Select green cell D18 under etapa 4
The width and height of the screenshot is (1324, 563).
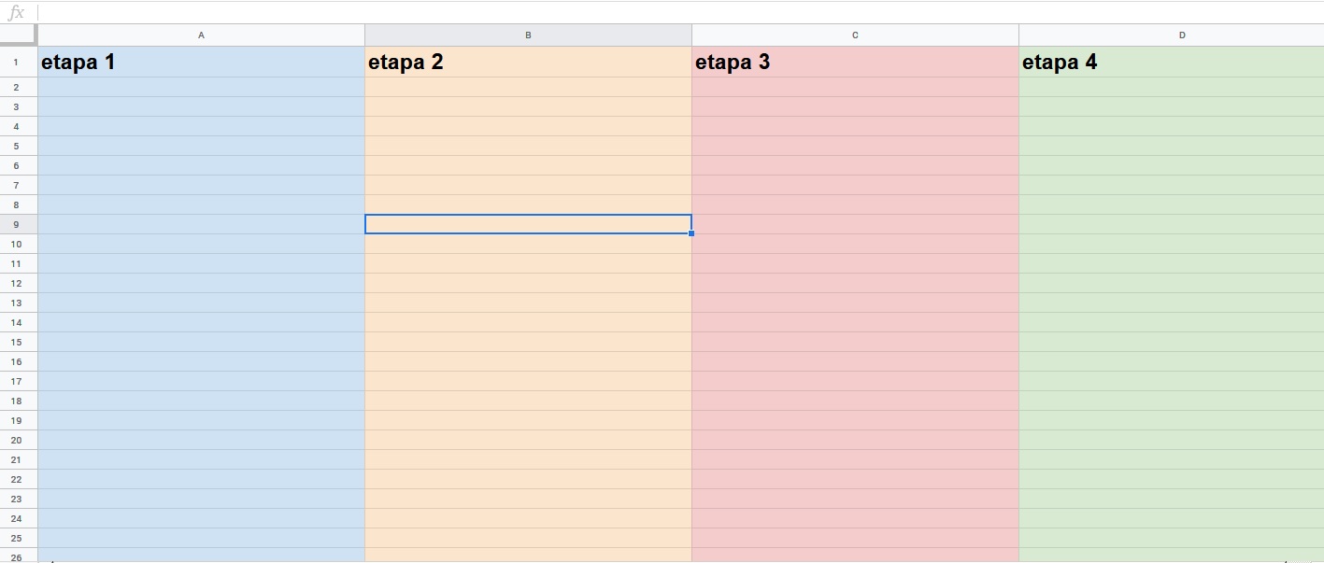tap(1171, 401)
